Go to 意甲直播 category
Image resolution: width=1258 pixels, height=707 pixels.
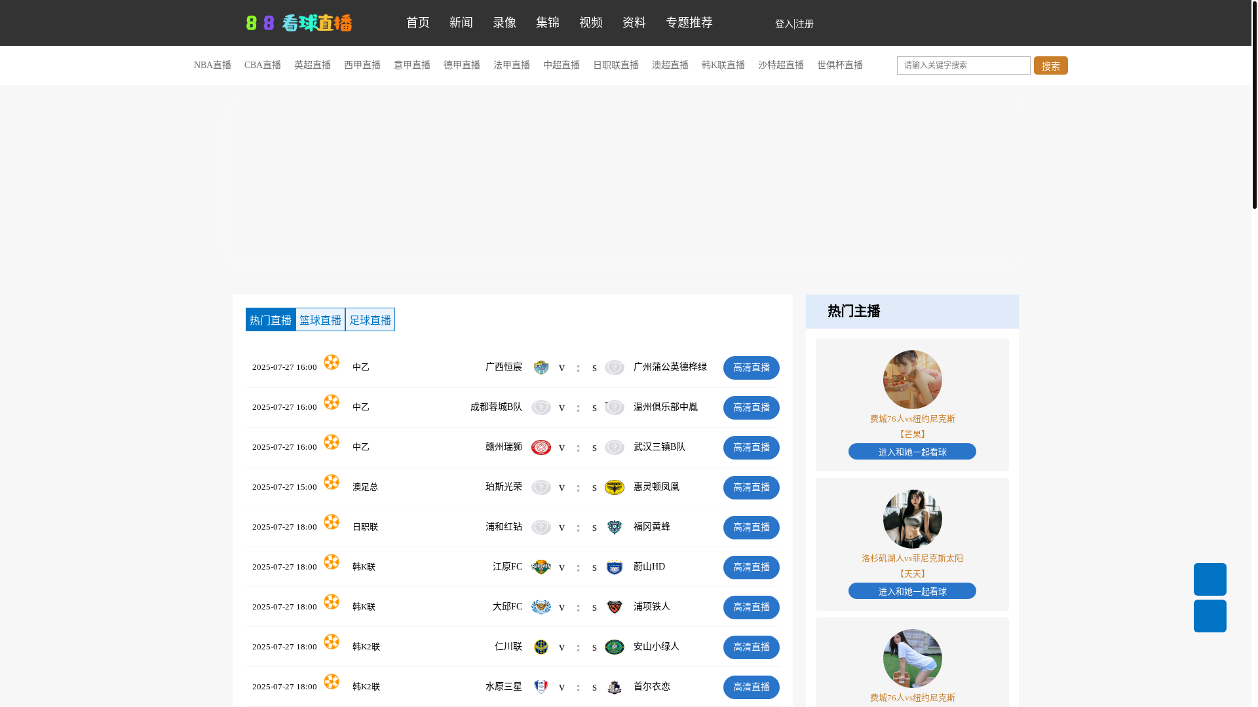pyautogui.click(x=412, y=65)
